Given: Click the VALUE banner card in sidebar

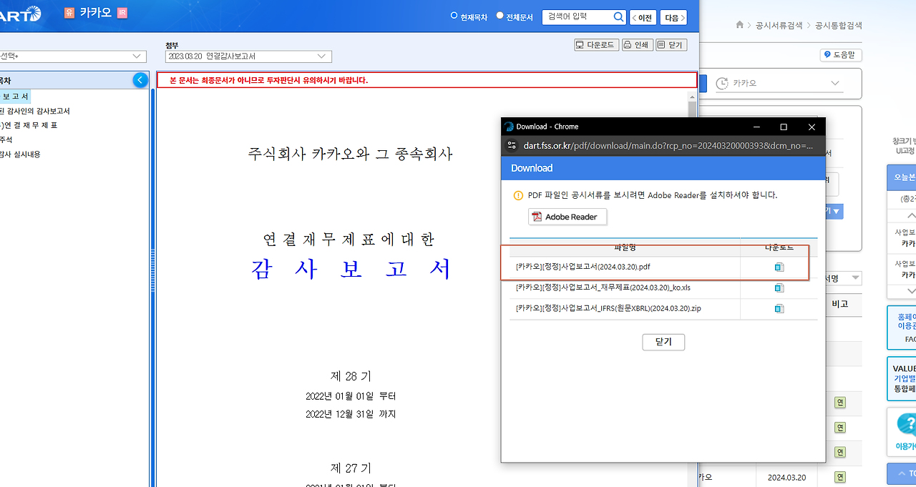Looking at the screenshot, I should (x=902, y=379).
